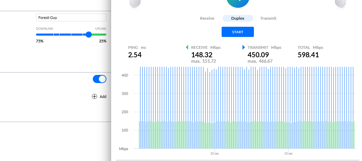Screen dimensions: 362x161
Task: Click the receive value 148.32
Action: click(202, 55)
